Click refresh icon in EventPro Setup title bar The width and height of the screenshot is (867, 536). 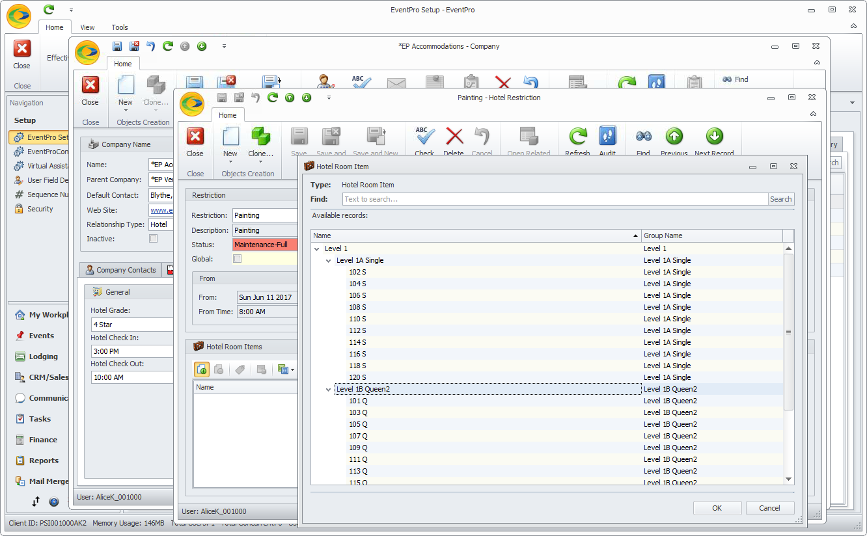pos(49,9)
